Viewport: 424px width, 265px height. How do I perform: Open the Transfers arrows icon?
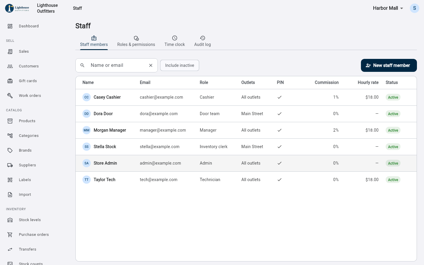coord(10,249)
